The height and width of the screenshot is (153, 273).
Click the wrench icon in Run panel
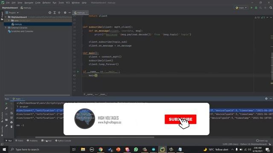[6, 108]
